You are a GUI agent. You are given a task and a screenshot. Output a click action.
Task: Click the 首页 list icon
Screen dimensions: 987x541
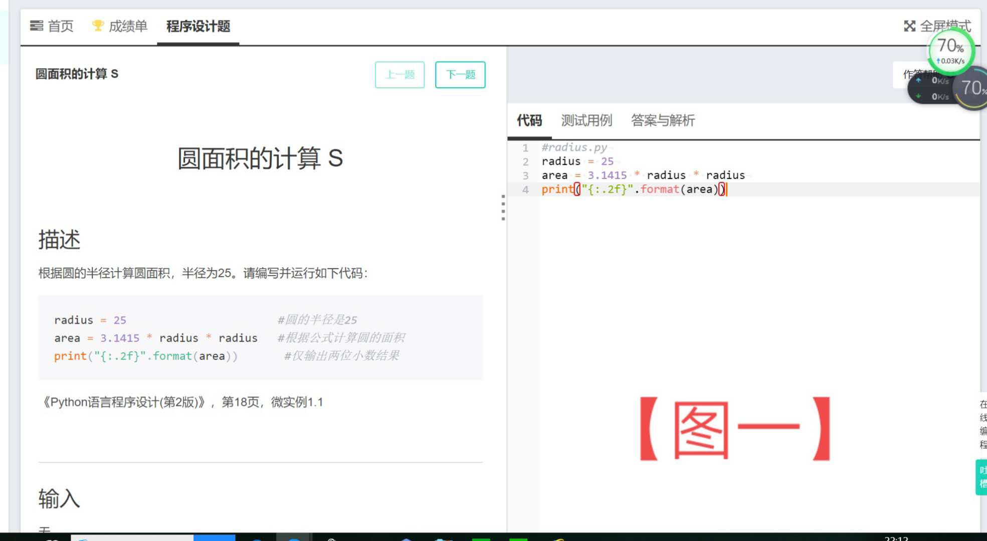(36, 26)
